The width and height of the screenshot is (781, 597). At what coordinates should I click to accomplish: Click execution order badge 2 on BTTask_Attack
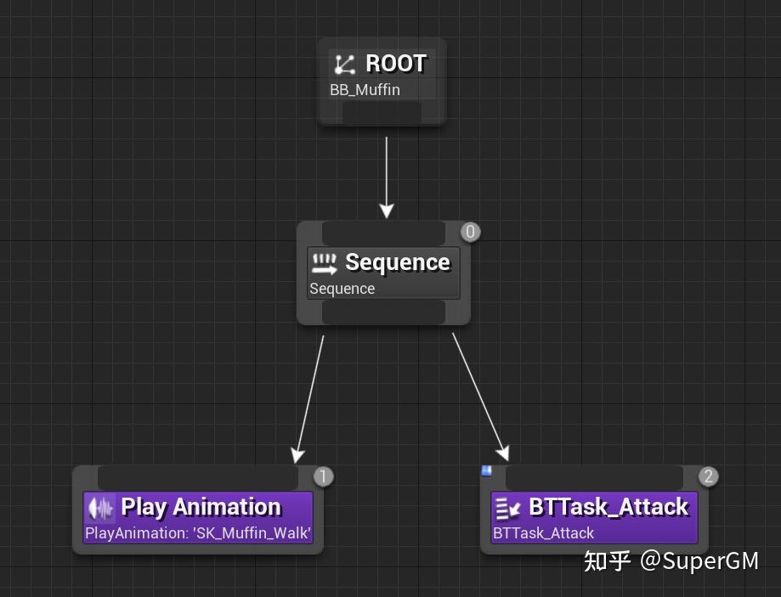708,476
